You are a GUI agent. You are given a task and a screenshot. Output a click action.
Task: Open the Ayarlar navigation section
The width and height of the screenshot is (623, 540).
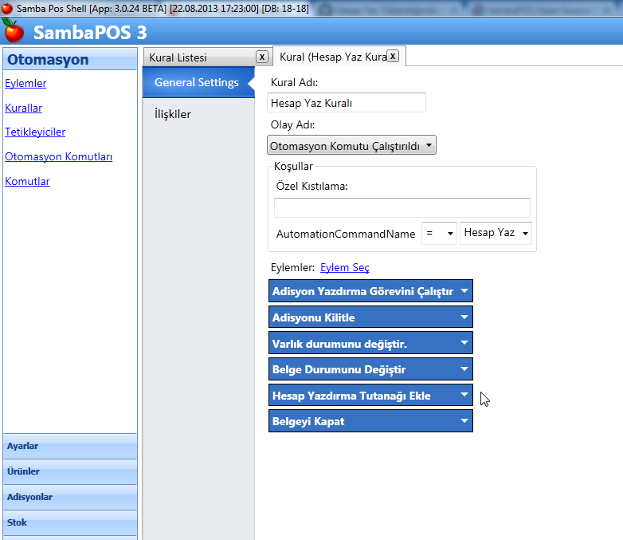point(70,446)
